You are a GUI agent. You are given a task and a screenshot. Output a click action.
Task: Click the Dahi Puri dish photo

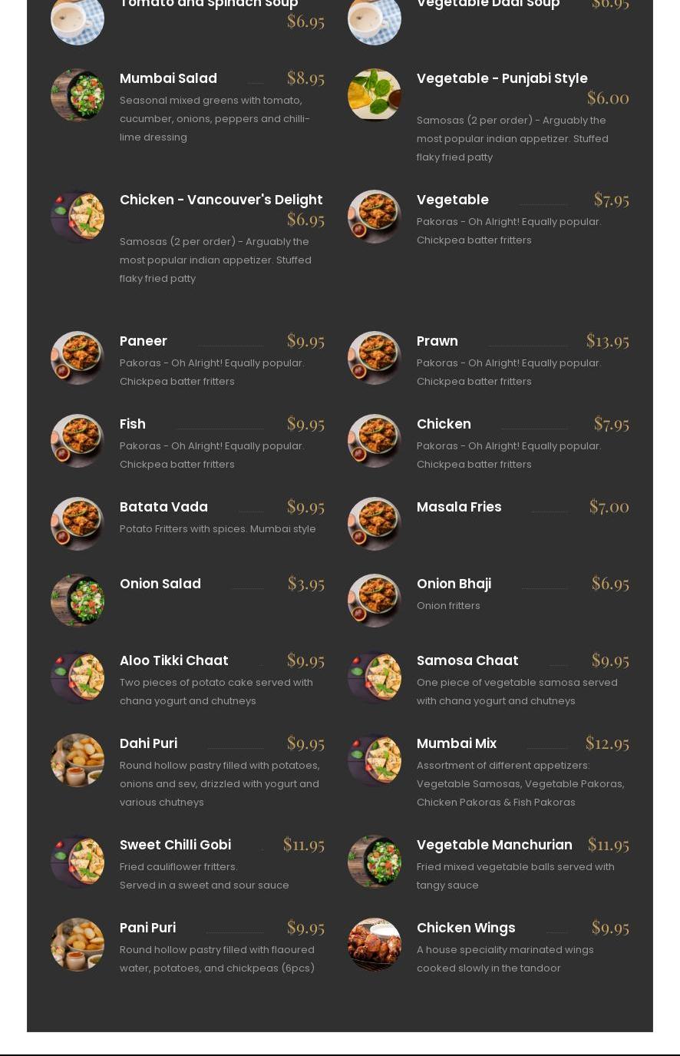[x=78, y=760]
